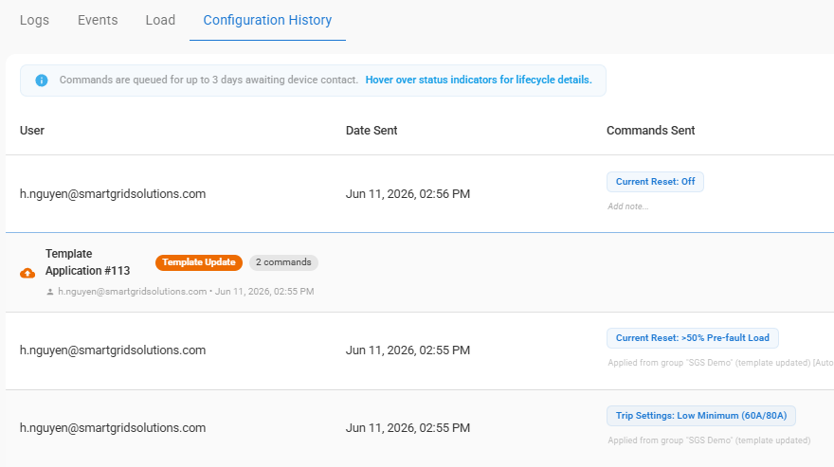
Task: Click date cell in Current Reset >50% row
Action: [x=408, y=350]
